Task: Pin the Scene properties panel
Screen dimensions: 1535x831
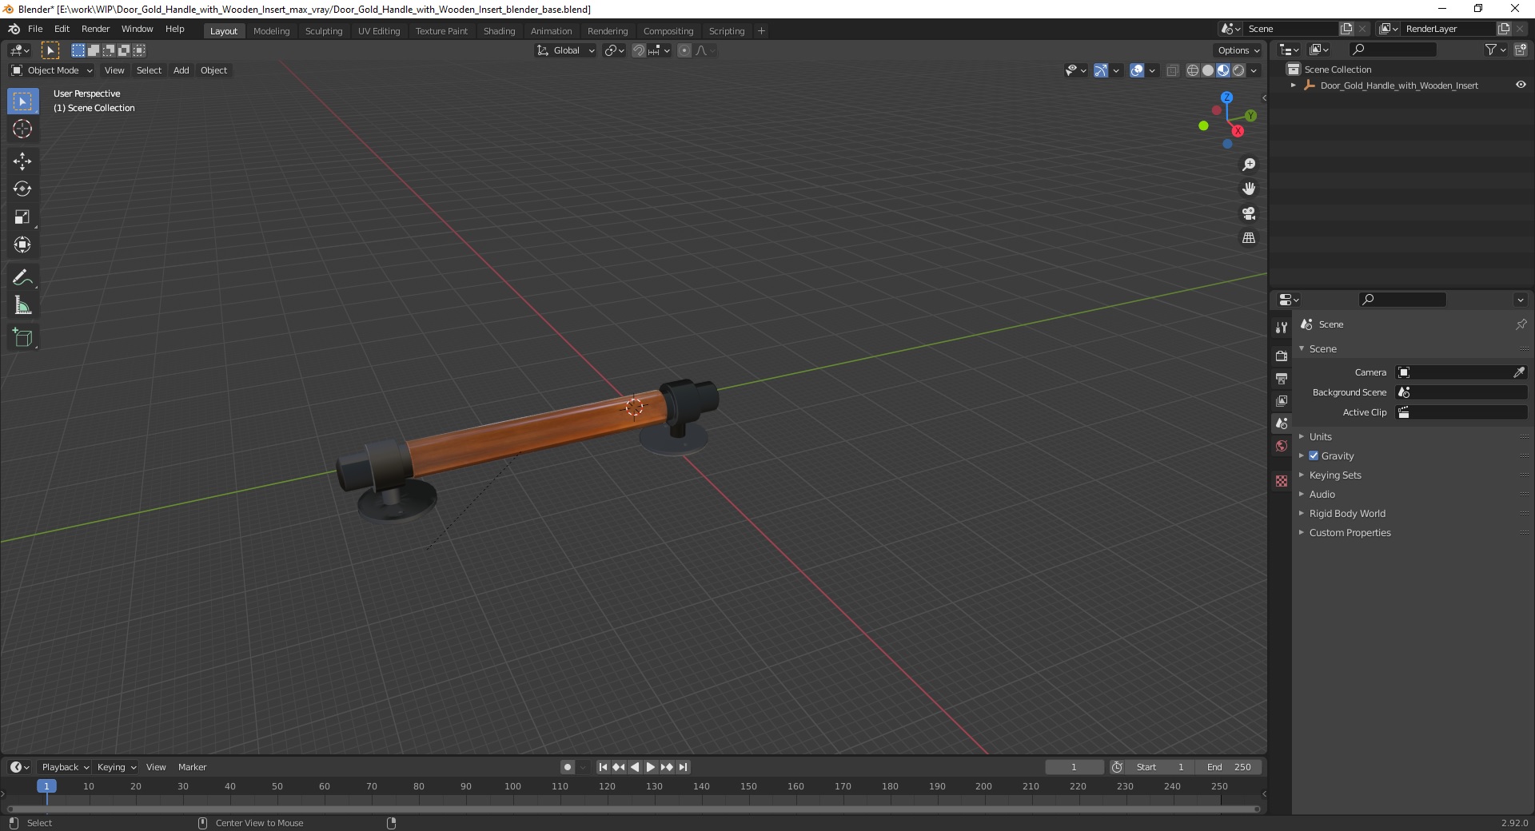Action: click(1521, 324)
